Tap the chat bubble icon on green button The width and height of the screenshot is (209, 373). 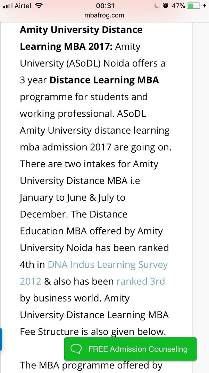click(76, 349)
